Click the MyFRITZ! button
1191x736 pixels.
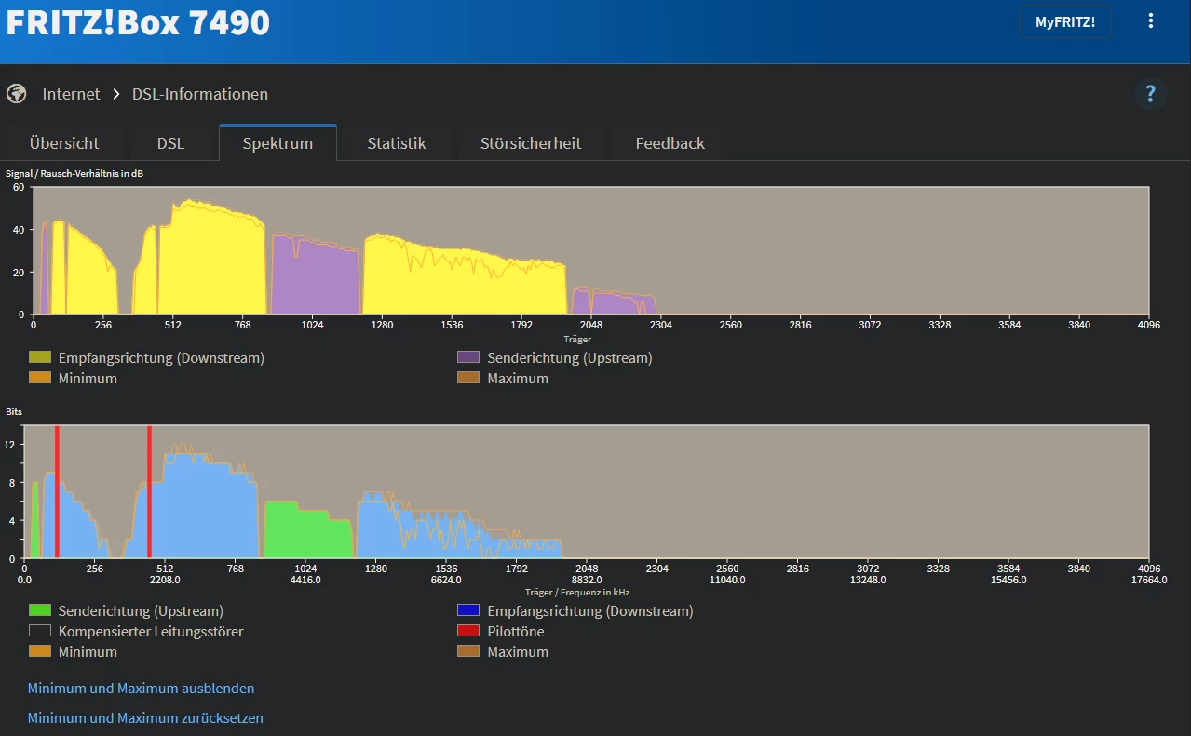(x=1065, y=21)
